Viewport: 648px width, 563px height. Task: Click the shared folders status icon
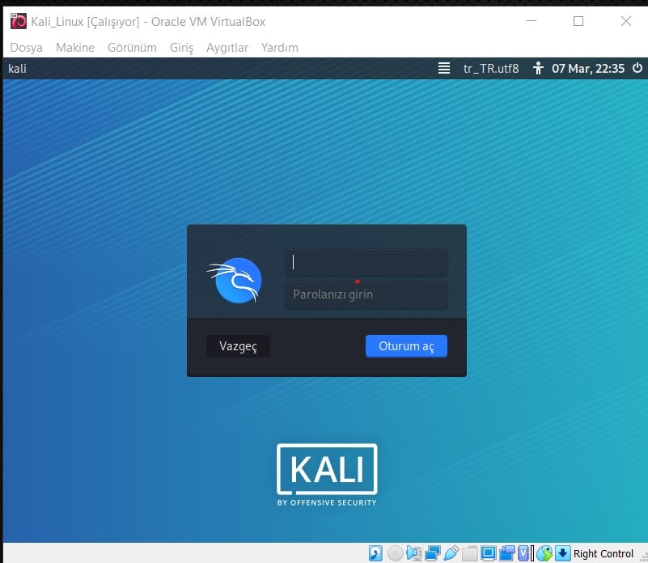pyautogui.click(x=470, y=552)
